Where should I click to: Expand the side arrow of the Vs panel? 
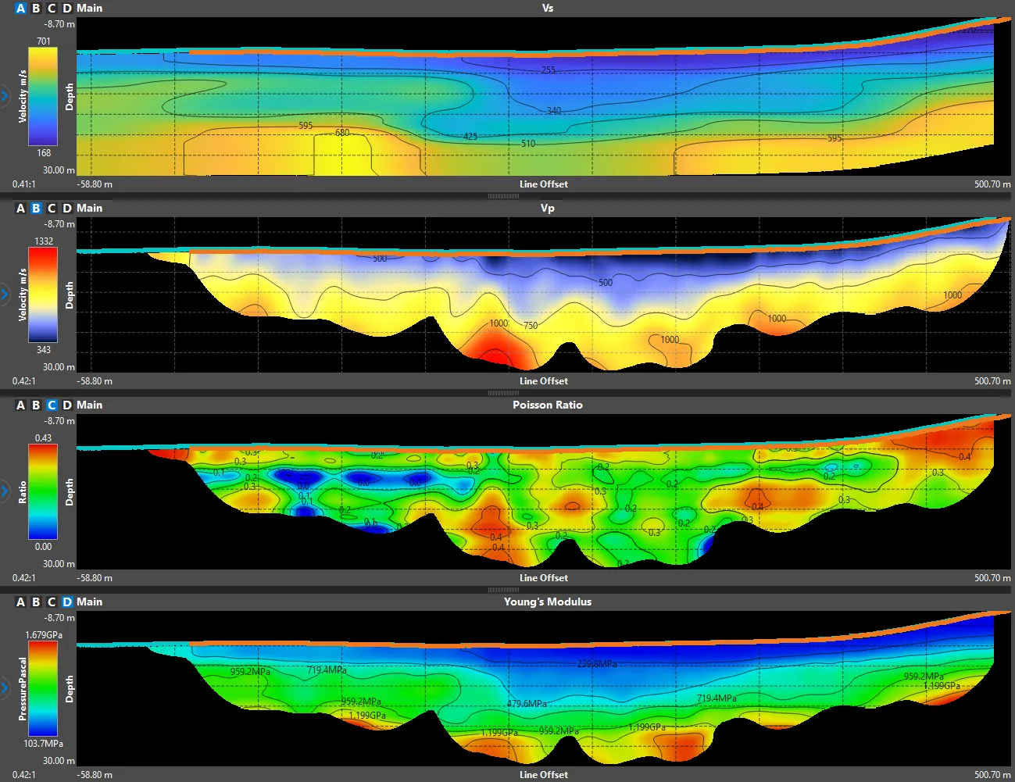coord(4,97)
